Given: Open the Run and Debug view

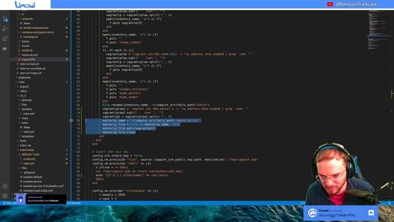Looking at the screenshot, I should pyautogui.click(x=5, y=29).
